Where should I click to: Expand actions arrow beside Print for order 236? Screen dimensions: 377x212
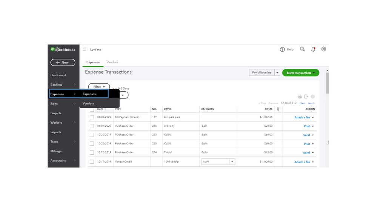point(313,126)
